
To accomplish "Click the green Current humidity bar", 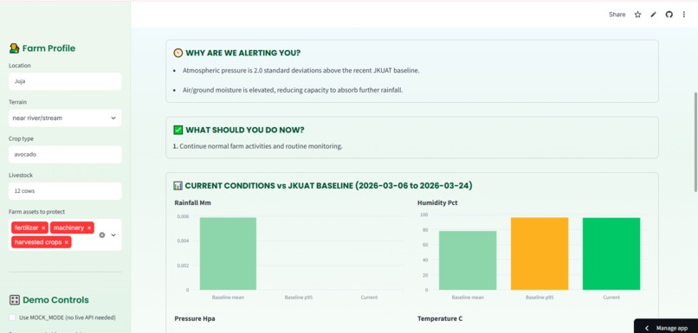I will pyautogui.click(x=611, y=253).
